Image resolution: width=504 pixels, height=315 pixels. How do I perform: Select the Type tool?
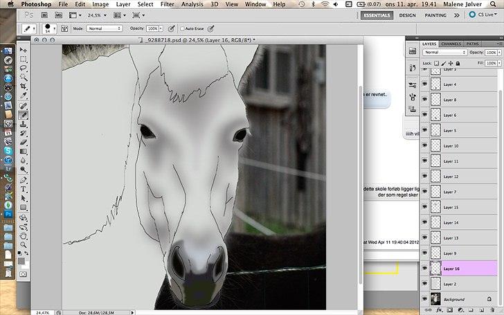(24, 188)
